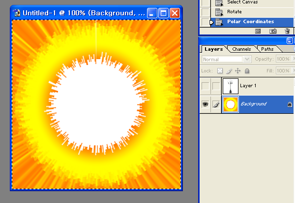Select the Rotate history state

[252, 12]
